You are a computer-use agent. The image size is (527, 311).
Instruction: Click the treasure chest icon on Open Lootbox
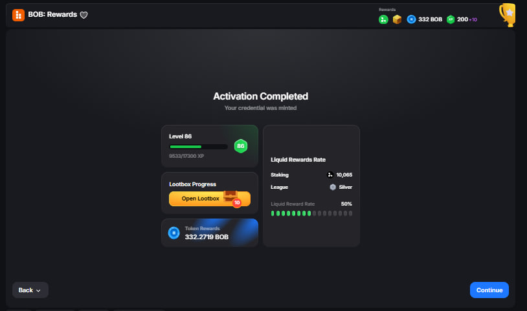click(230, 196)
